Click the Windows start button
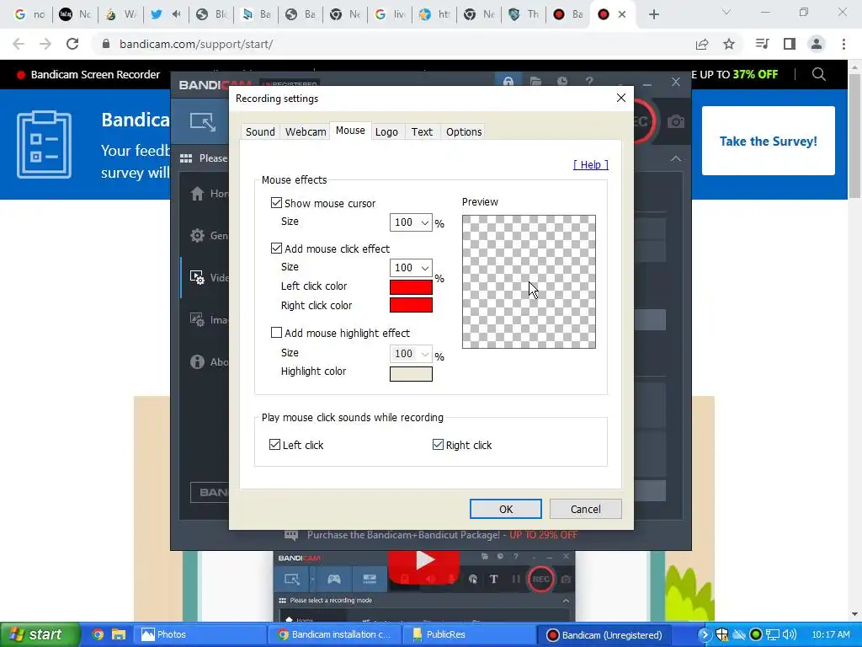 coord(40,634)
